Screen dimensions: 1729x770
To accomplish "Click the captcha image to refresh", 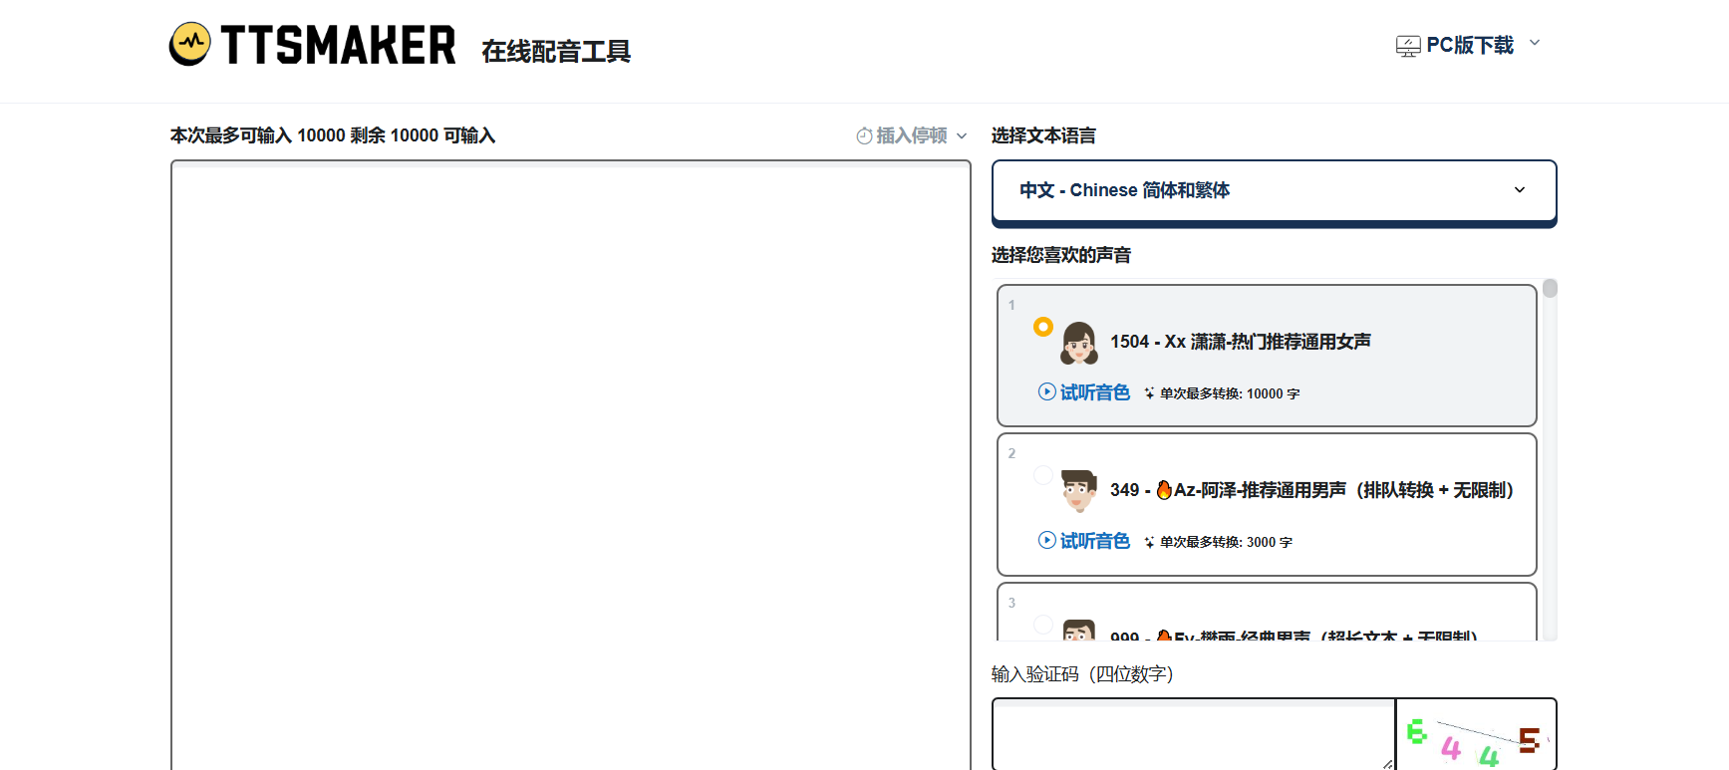I will click(1476, 735).
